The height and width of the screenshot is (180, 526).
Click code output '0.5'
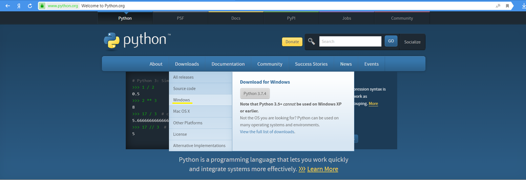click(x=136, y=94)
